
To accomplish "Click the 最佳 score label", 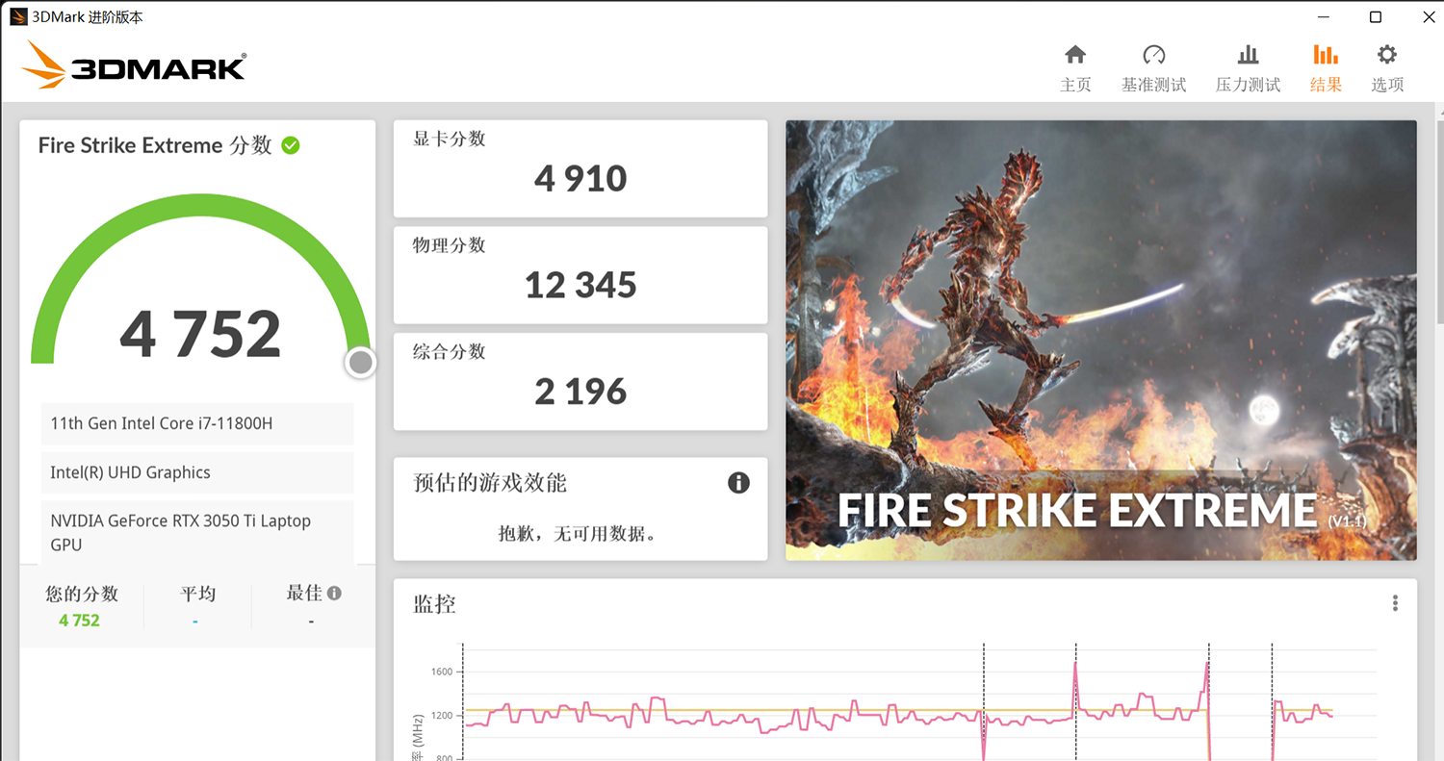I will tap(303, 594).
